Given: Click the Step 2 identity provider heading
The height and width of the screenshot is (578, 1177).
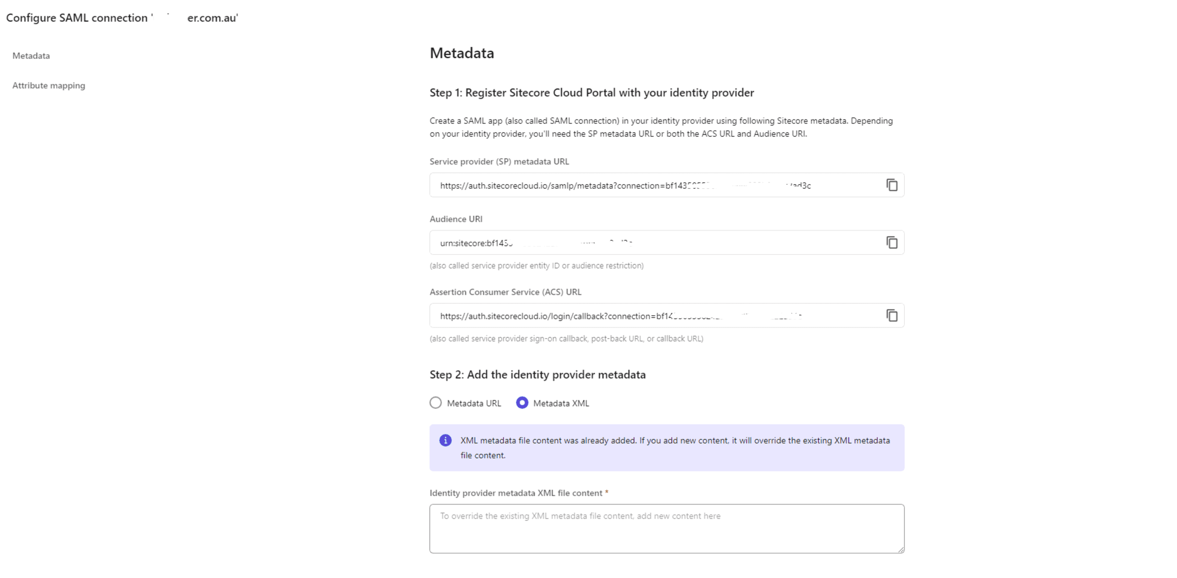Looking at the screenshot, I should point(537,374).
